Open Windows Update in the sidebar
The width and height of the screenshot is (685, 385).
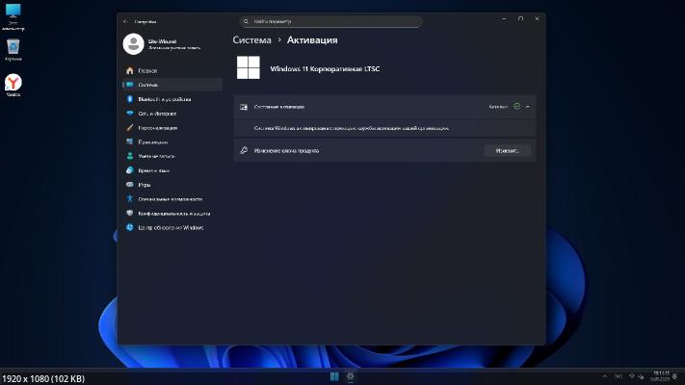[170, 228]
